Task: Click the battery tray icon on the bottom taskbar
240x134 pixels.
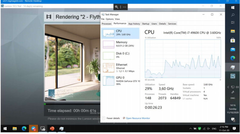Action: [x=195, y=129]
